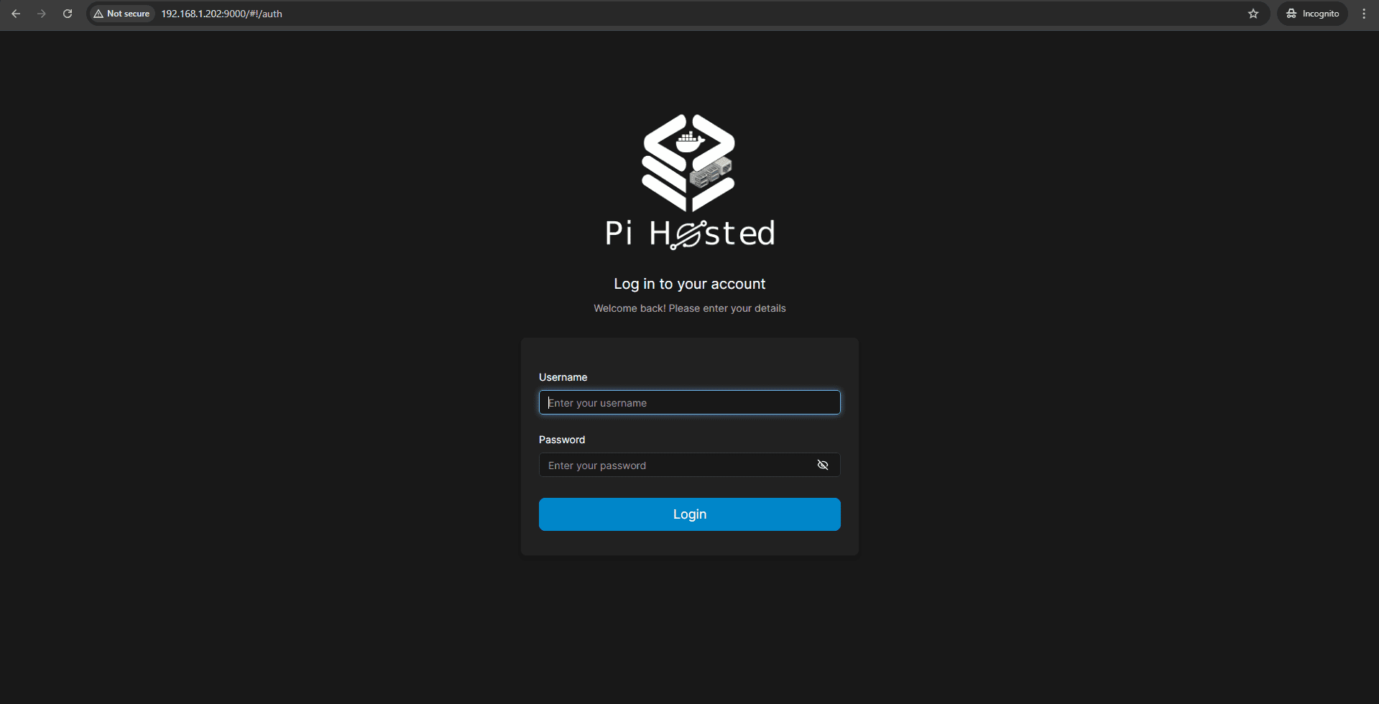Screen dimensions: 1379x704
Task: Toggle password visibility eye icon
Action: (823, 465)
